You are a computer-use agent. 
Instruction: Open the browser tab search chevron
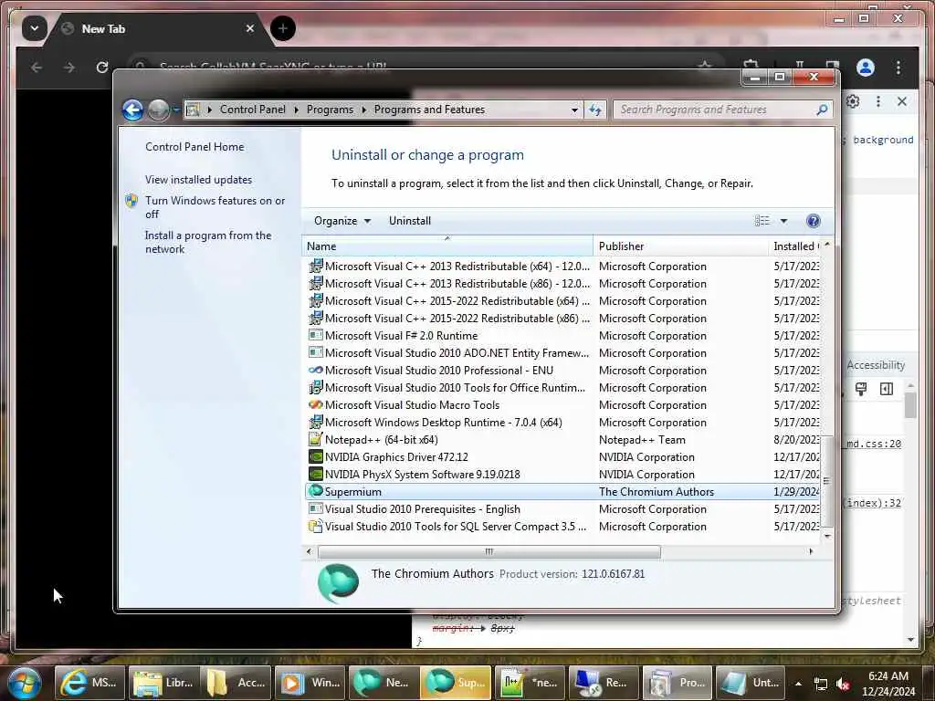[x=35, y=28]
